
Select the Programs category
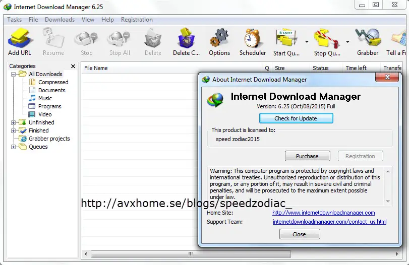[x=49, y=106]
